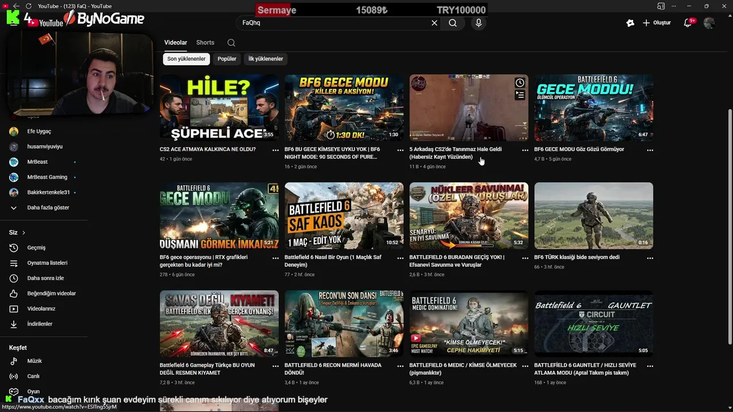The image size is (733, 412).
Task: Open options menu for BURADAN GEÇİŞ YOK video
Action: (x=525, y=258)
